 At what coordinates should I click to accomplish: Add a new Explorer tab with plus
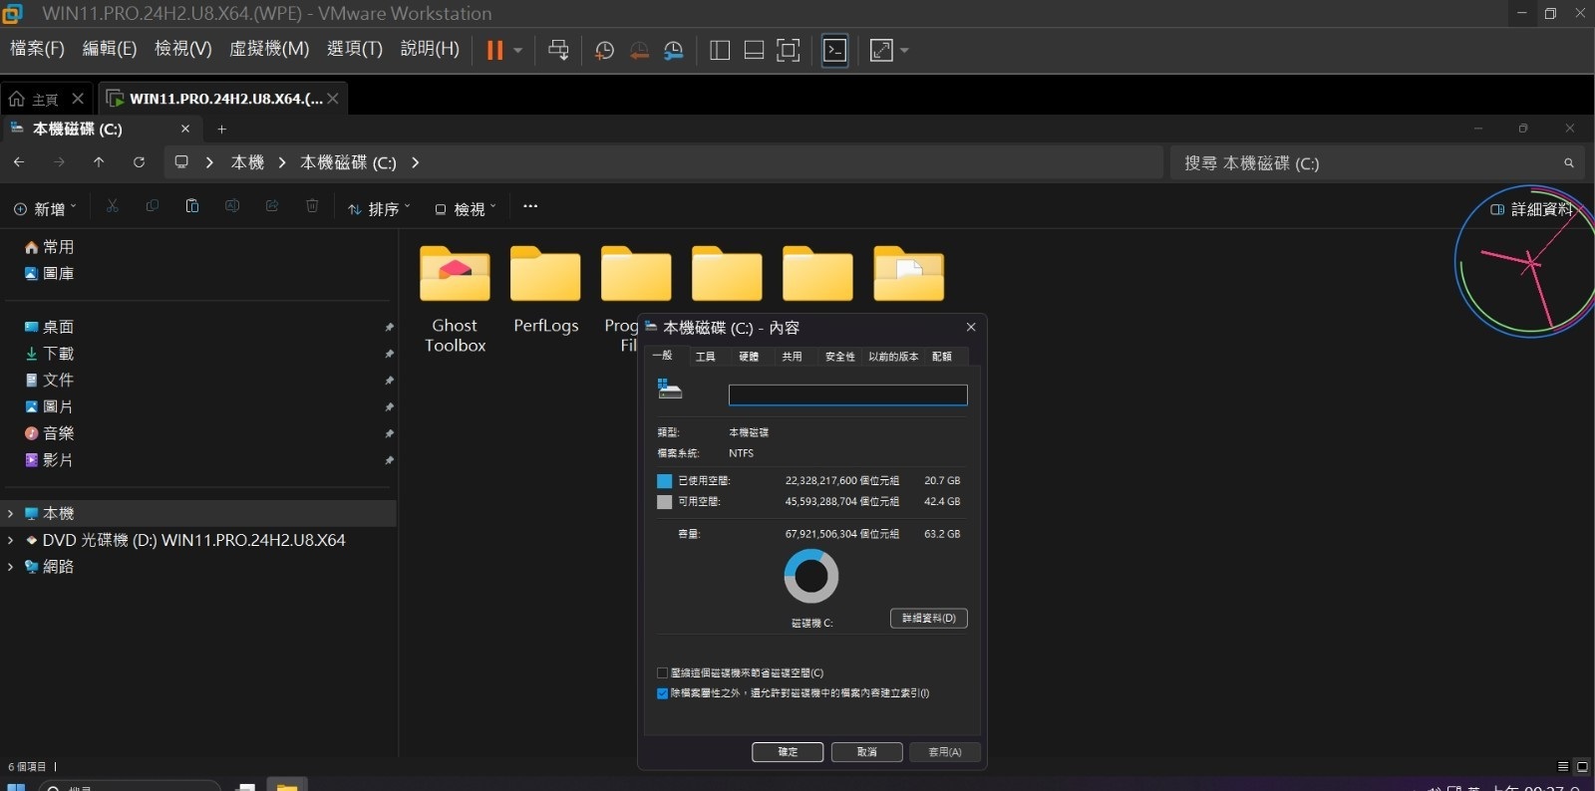point(222,129)
